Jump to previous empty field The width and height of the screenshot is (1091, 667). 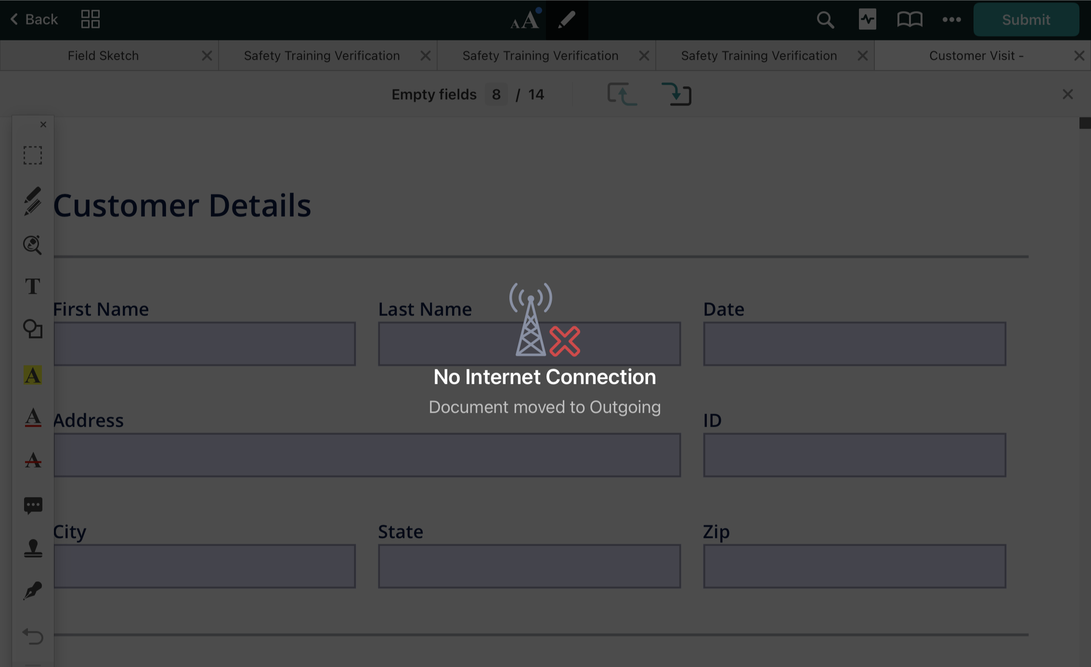coord(622,94)
